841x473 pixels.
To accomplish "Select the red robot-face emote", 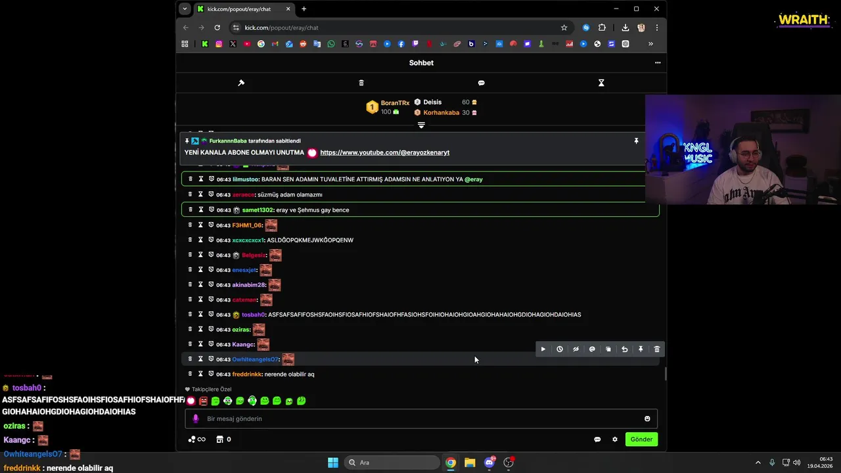I will coord(203,401).
